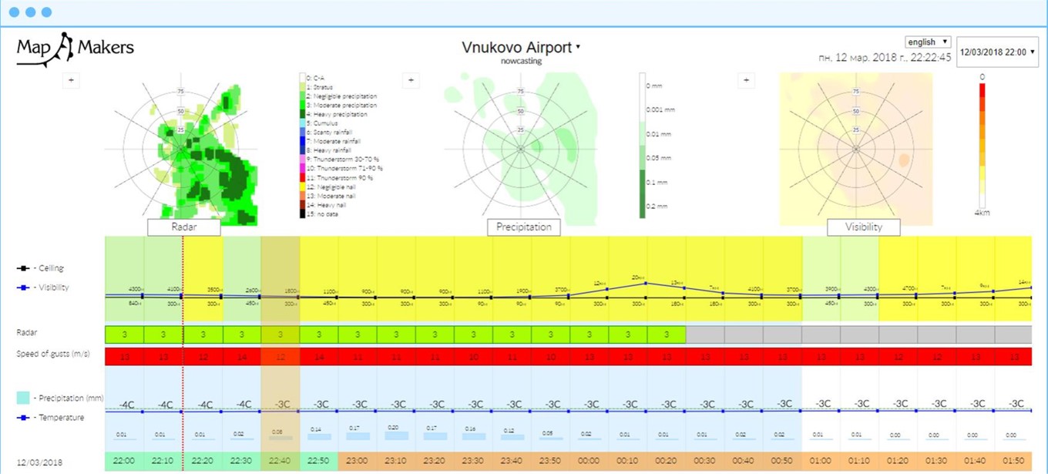This screenshot has width=1048, height=474.
Task: Select the 22:40 time slot
Action: pyautogui.click(x=280, y=462)
